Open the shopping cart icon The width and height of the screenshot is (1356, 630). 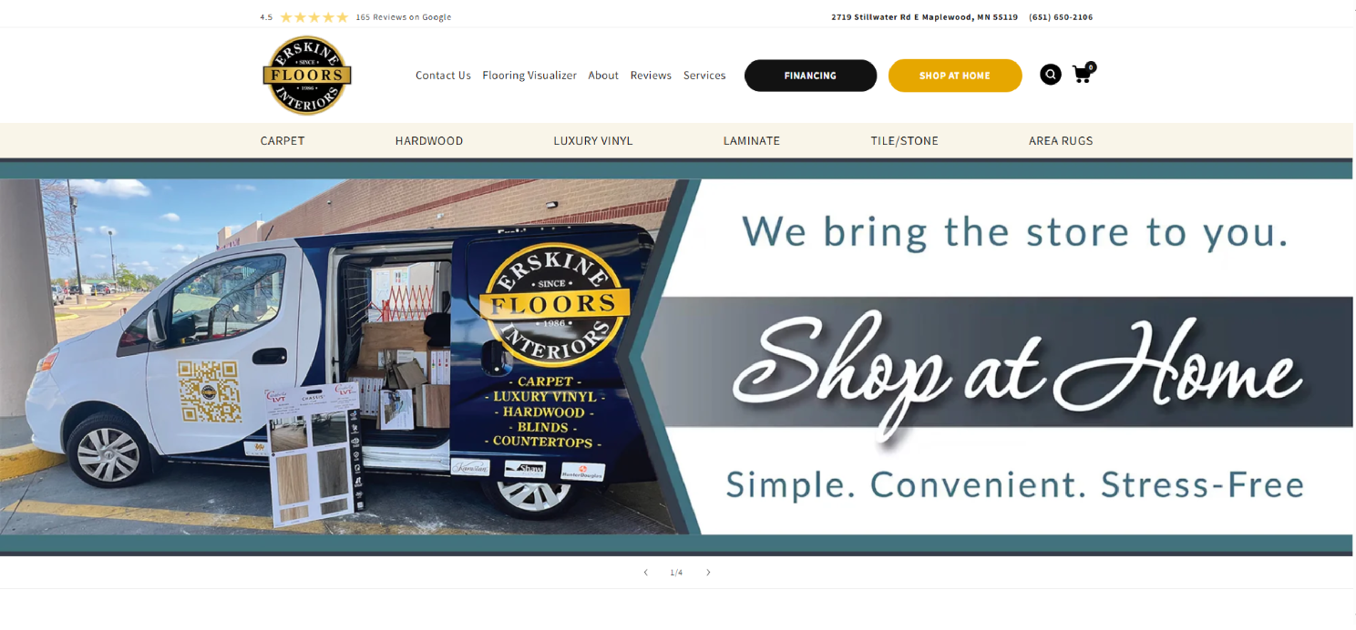pos(1084,74)
